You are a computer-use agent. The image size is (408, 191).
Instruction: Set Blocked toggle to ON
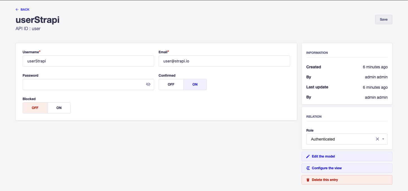pos(59,108)
